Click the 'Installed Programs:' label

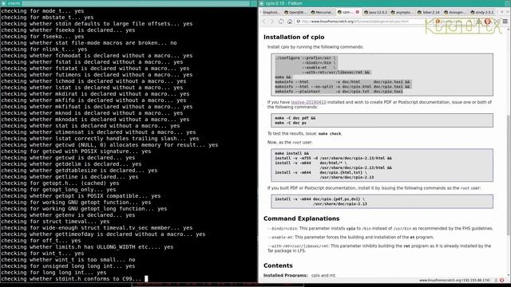point(285,275)
